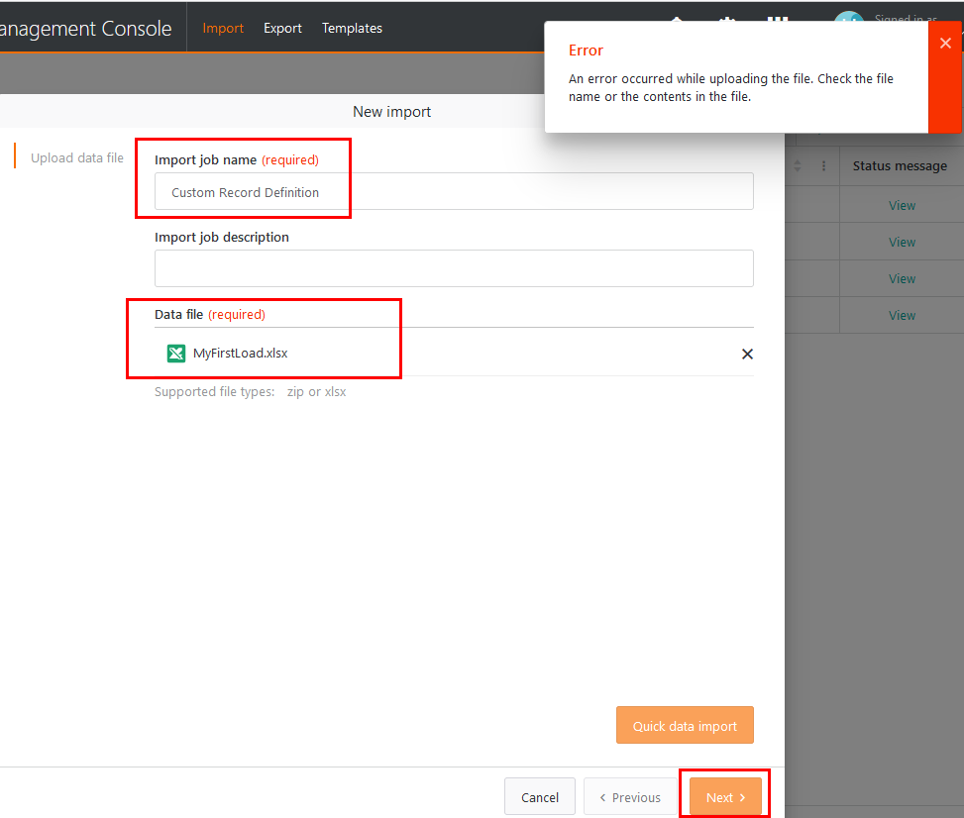Click the New import dialog heading
Image resolution: width=964 pixels, height=818 pixels.
pyautogui.click(x=391, y=112)
